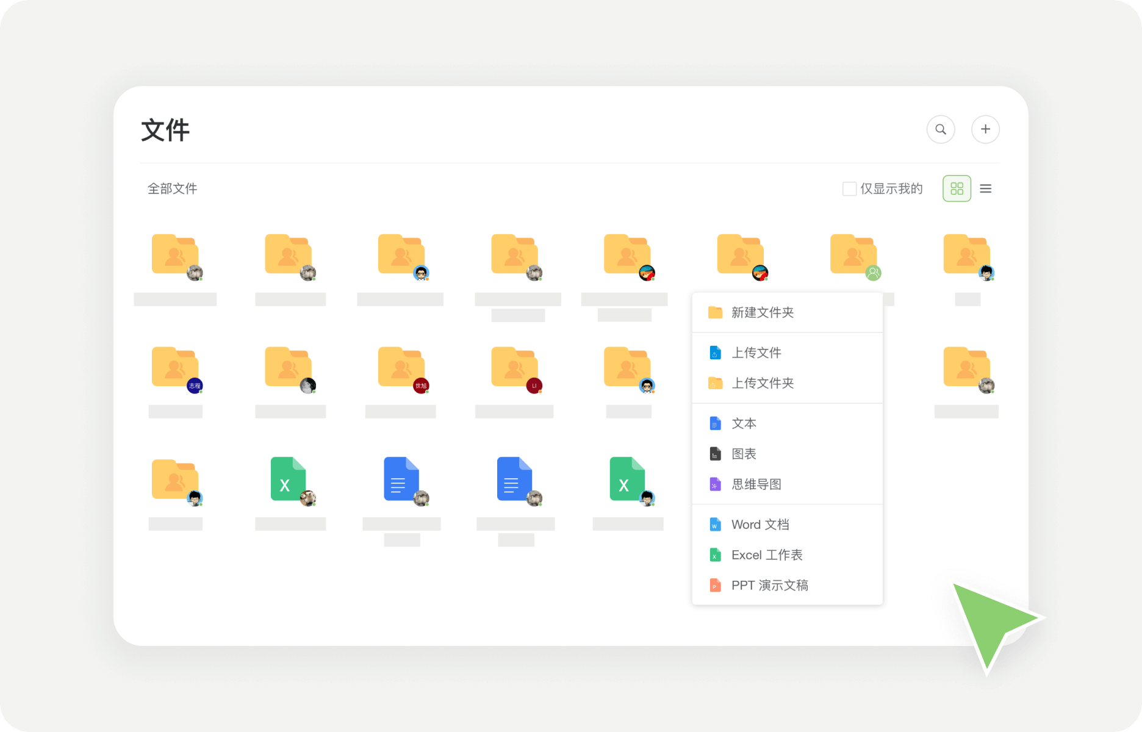
Task: Click the yellow upload folder icon
Action: pos(714,382)
